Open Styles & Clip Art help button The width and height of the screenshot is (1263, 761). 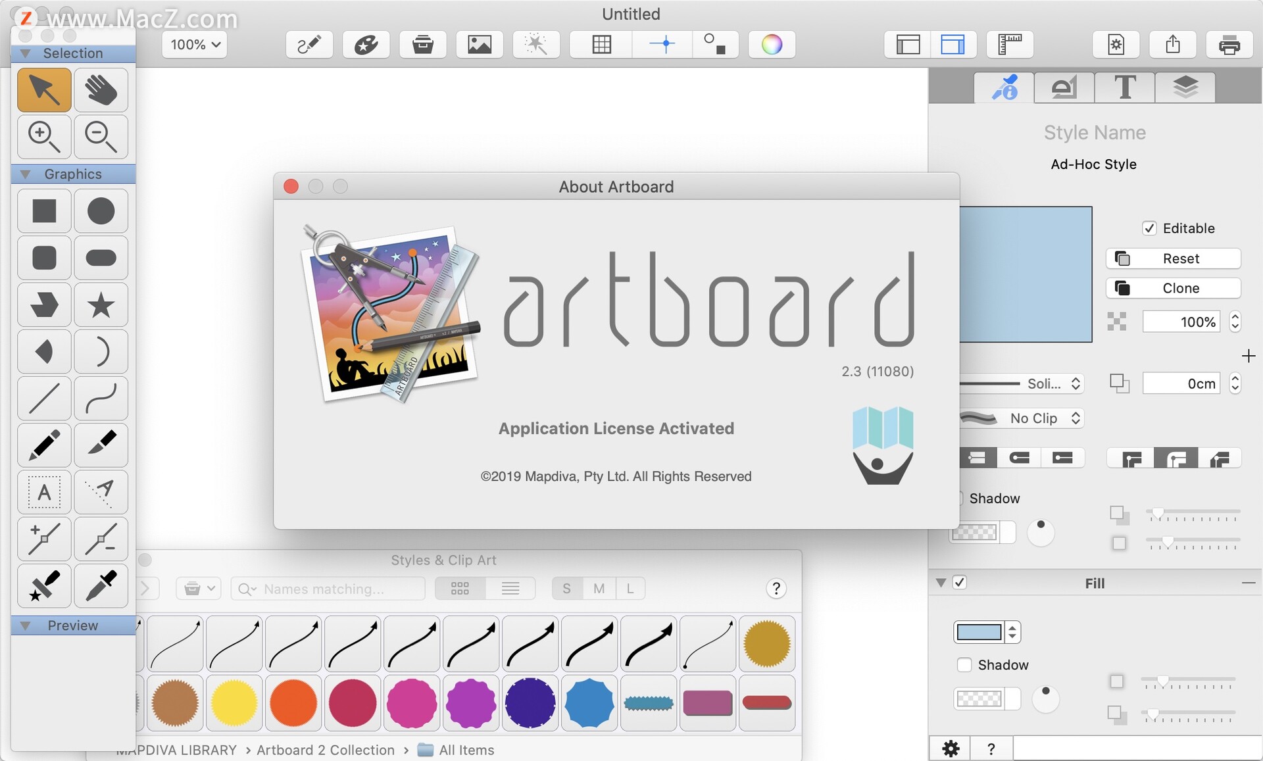pos(776,588)
